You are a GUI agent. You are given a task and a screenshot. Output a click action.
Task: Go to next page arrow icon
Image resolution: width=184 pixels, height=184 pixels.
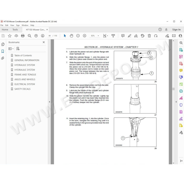[43, 36]
